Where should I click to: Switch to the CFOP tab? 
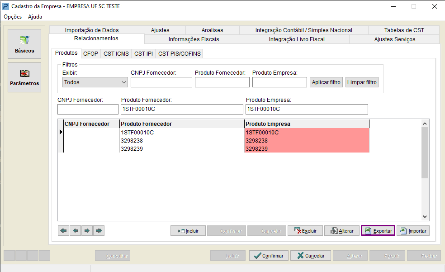tap(90, 54)
